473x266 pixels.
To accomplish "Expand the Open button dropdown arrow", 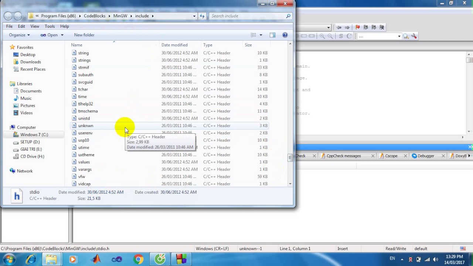I will coord(62,35).
